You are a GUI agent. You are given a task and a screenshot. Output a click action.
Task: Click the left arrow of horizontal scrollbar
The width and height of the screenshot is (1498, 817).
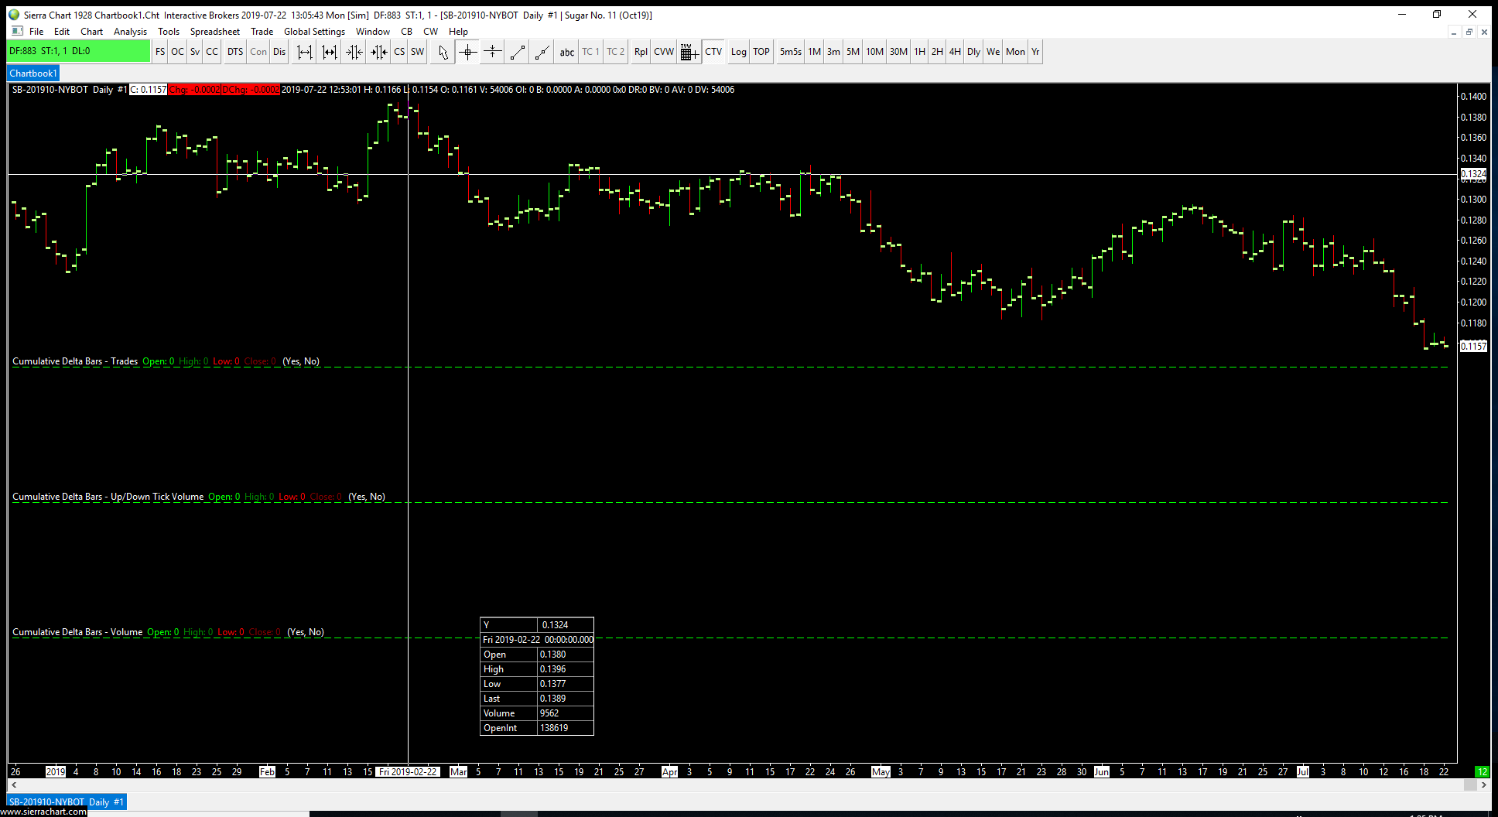(x=14, y=785)
